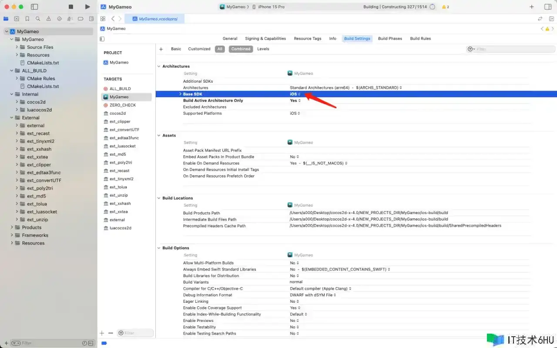Select the ZERO_CHECK target
This screenshot has width=557, height=348.
(122, 105)
